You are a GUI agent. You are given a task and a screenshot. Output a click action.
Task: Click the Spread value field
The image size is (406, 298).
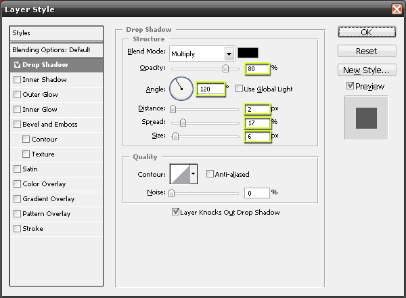click(x=257, y=123)
